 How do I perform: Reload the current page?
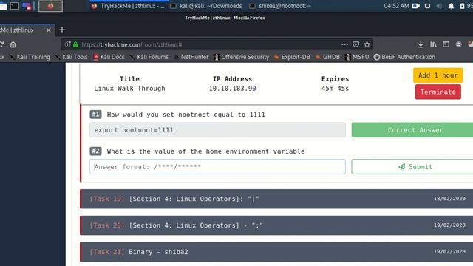tap(1, 44)
